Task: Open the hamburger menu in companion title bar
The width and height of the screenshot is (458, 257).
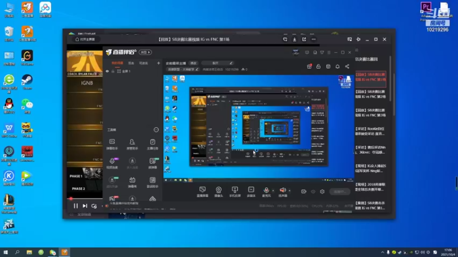Action: 329,53
